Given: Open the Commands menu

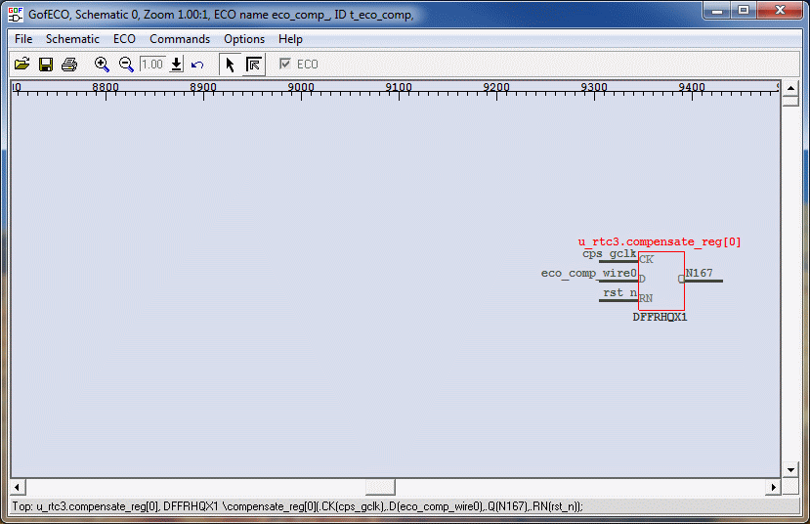Looking at the screenshot, I should (x=180, y=39).
